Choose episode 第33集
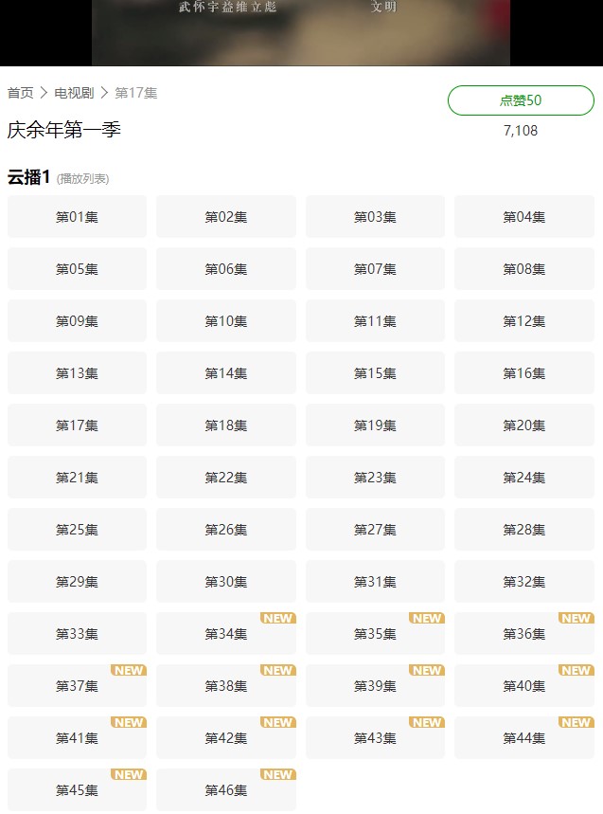The image size is (603, 814). tap(77, 634)
